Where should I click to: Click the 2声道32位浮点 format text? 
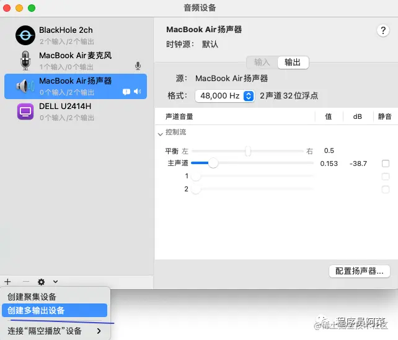coord(289,96)
